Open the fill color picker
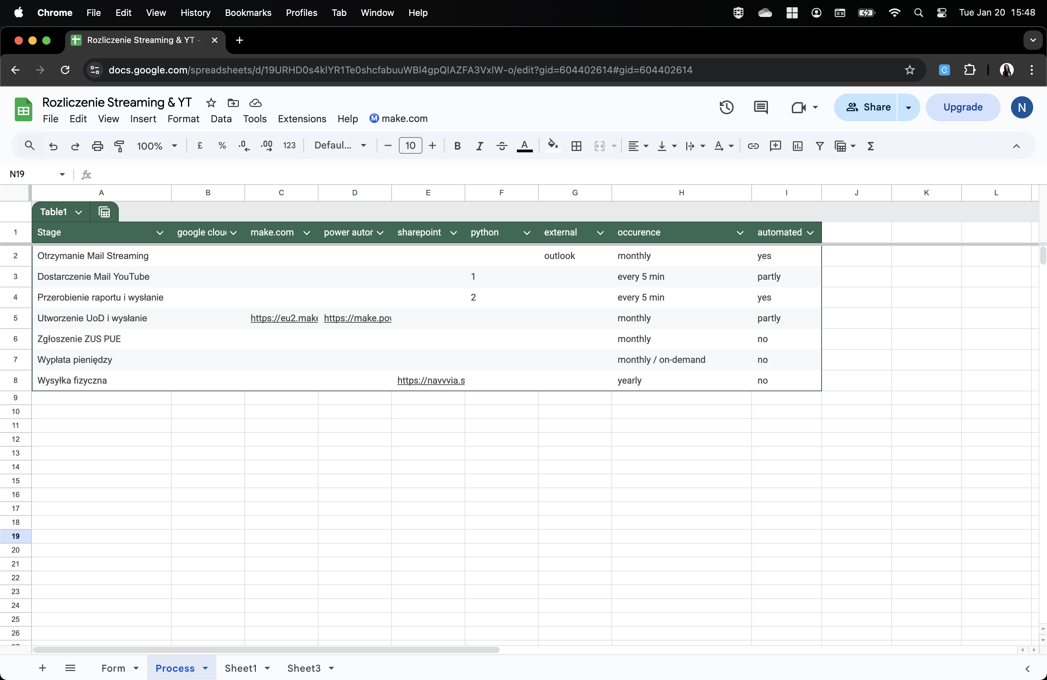The width and height of the screenshot is (1047, 680). point(553,145)
